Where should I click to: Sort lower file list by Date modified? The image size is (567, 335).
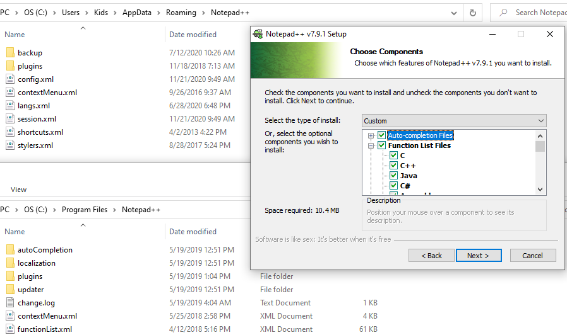click(193, 232)
